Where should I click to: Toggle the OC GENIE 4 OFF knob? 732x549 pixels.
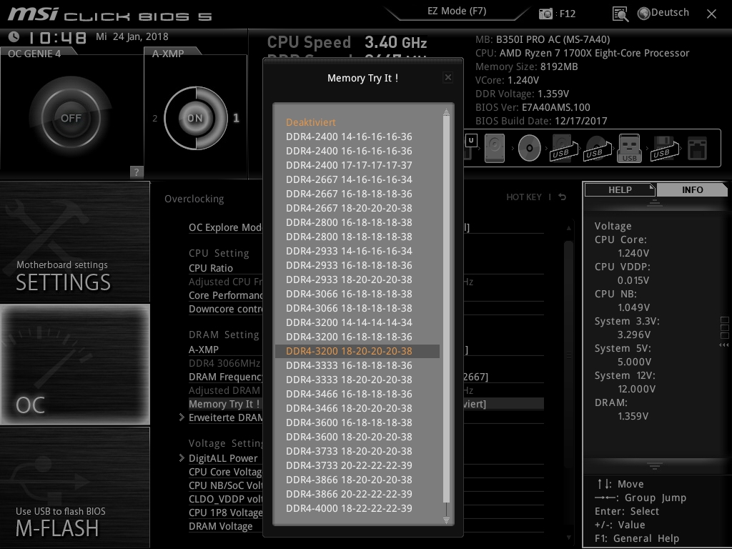(x=71, y=118)
